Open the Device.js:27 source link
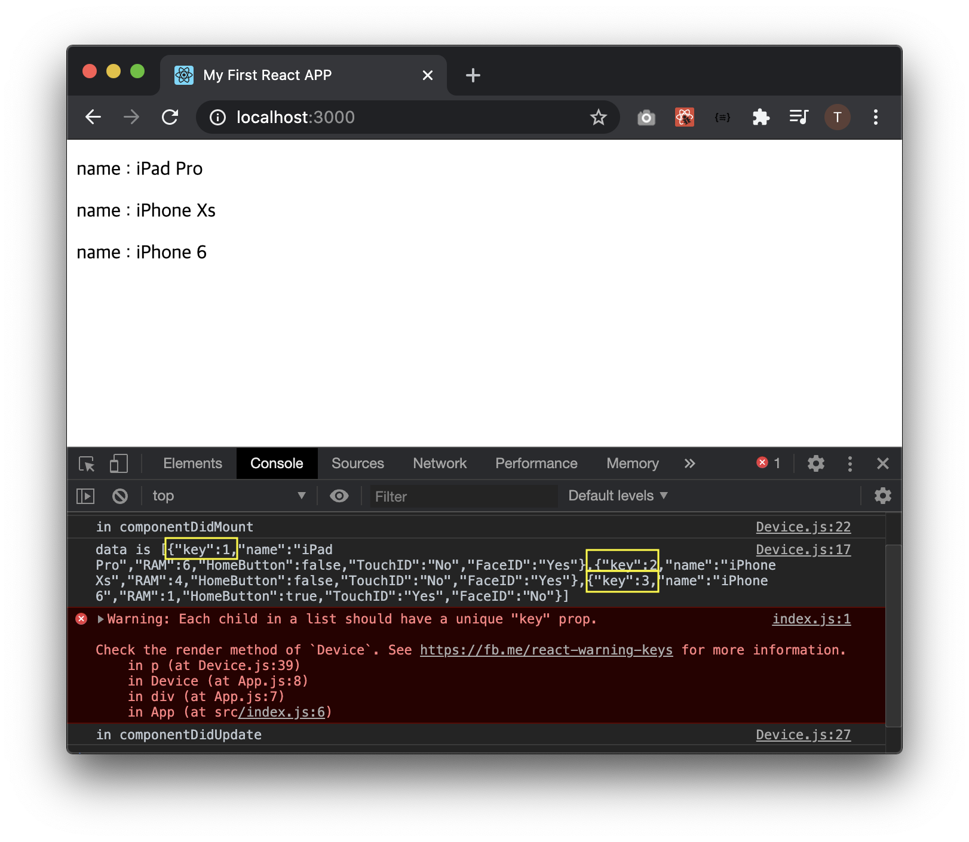Image resolution: width=969 pixels, height=842 pixels. pos(803,735)
